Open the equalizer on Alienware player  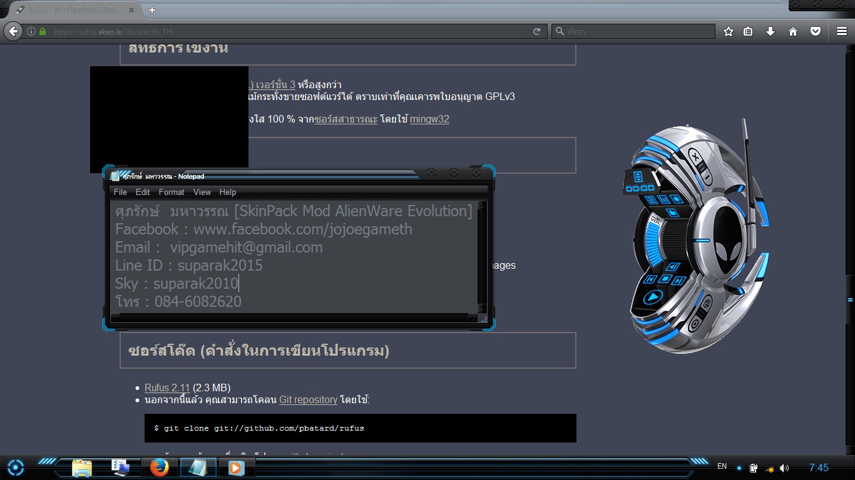tap(663, 201)
